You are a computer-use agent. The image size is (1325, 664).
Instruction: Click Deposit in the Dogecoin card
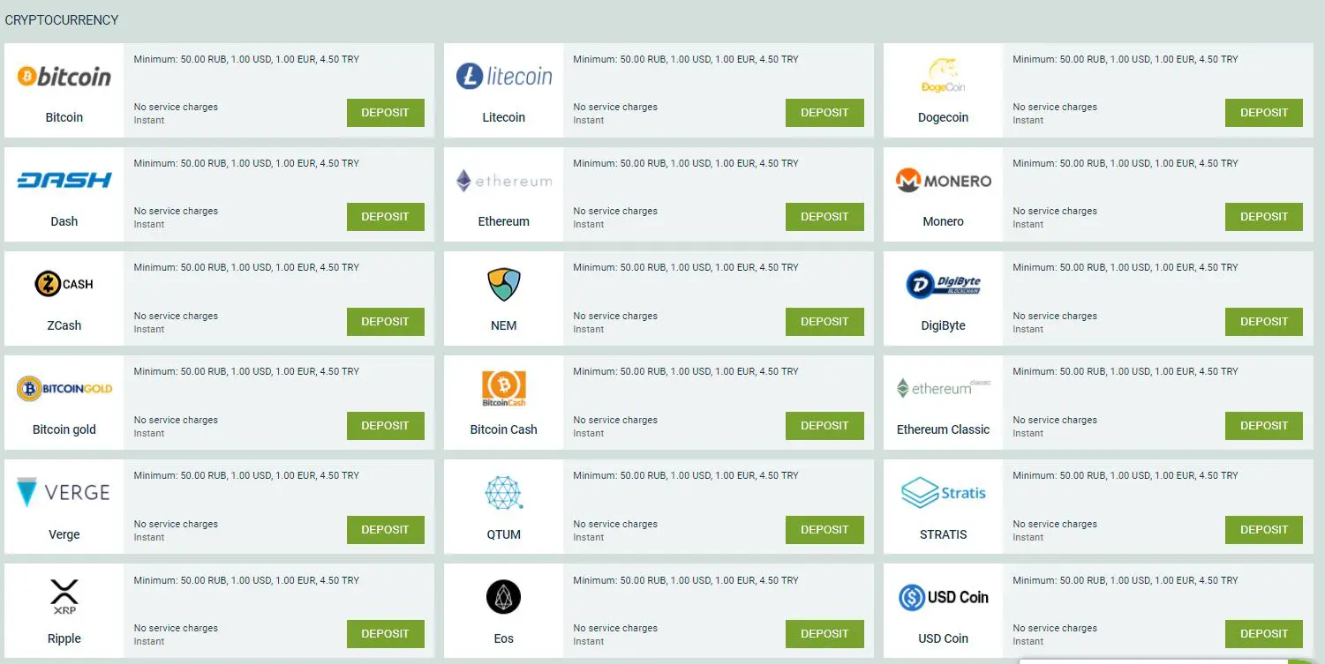[1264, 113]
